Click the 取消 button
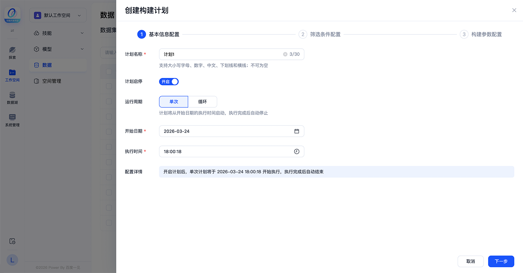523x273 pixels. point(471,261)
